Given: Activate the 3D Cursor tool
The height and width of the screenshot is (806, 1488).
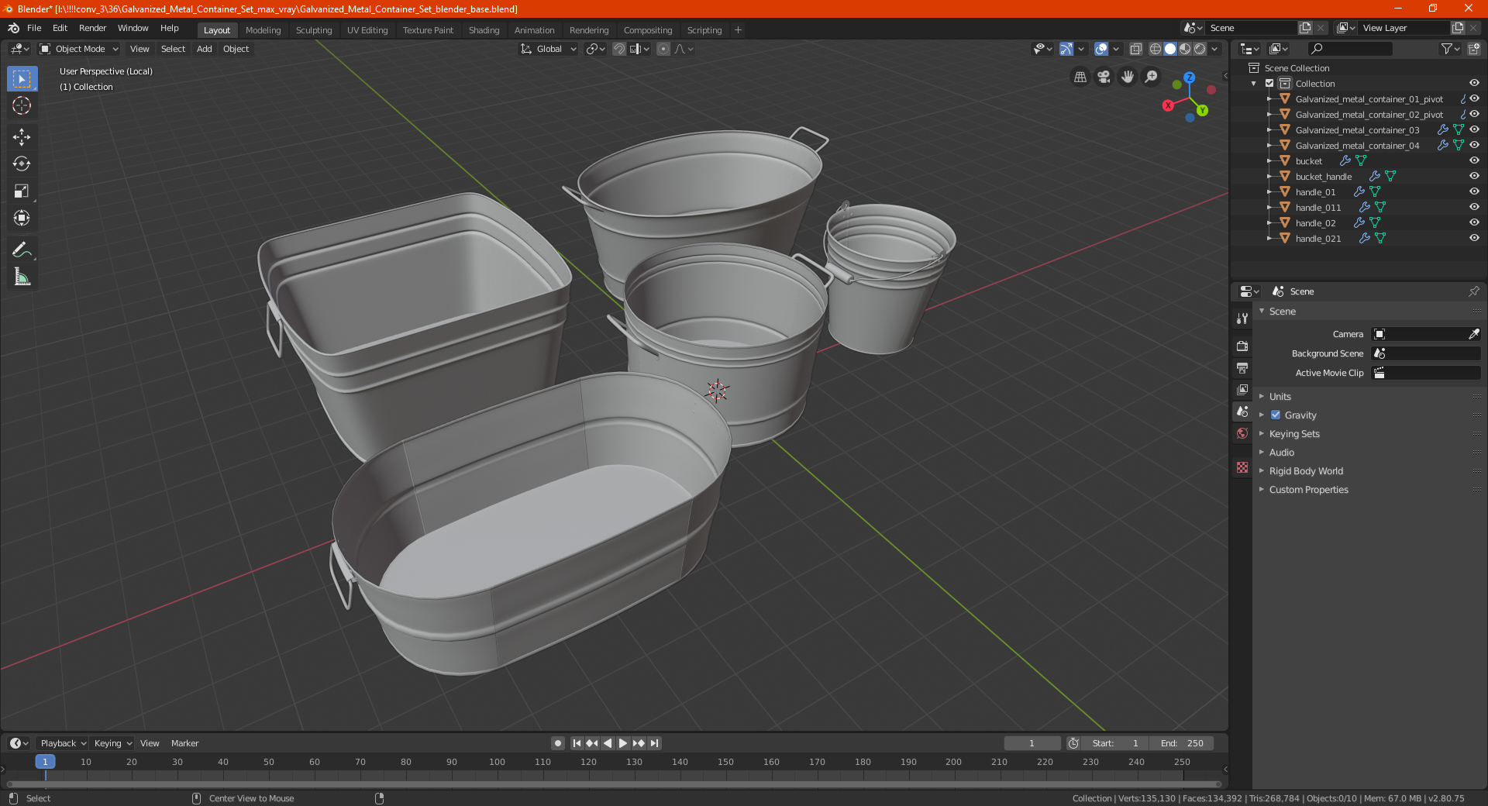Looking at the screenshot, I should point(22,106).
